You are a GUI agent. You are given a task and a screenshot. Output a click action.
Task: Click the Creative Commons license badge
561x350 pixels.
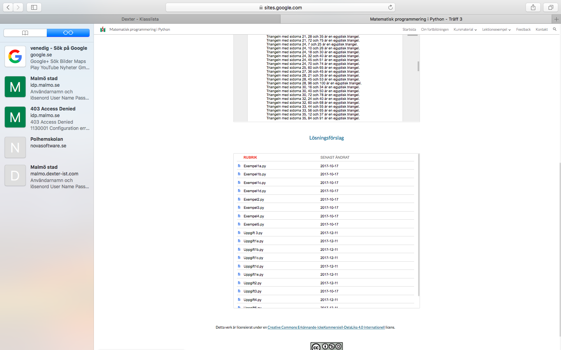coord(326,346)
